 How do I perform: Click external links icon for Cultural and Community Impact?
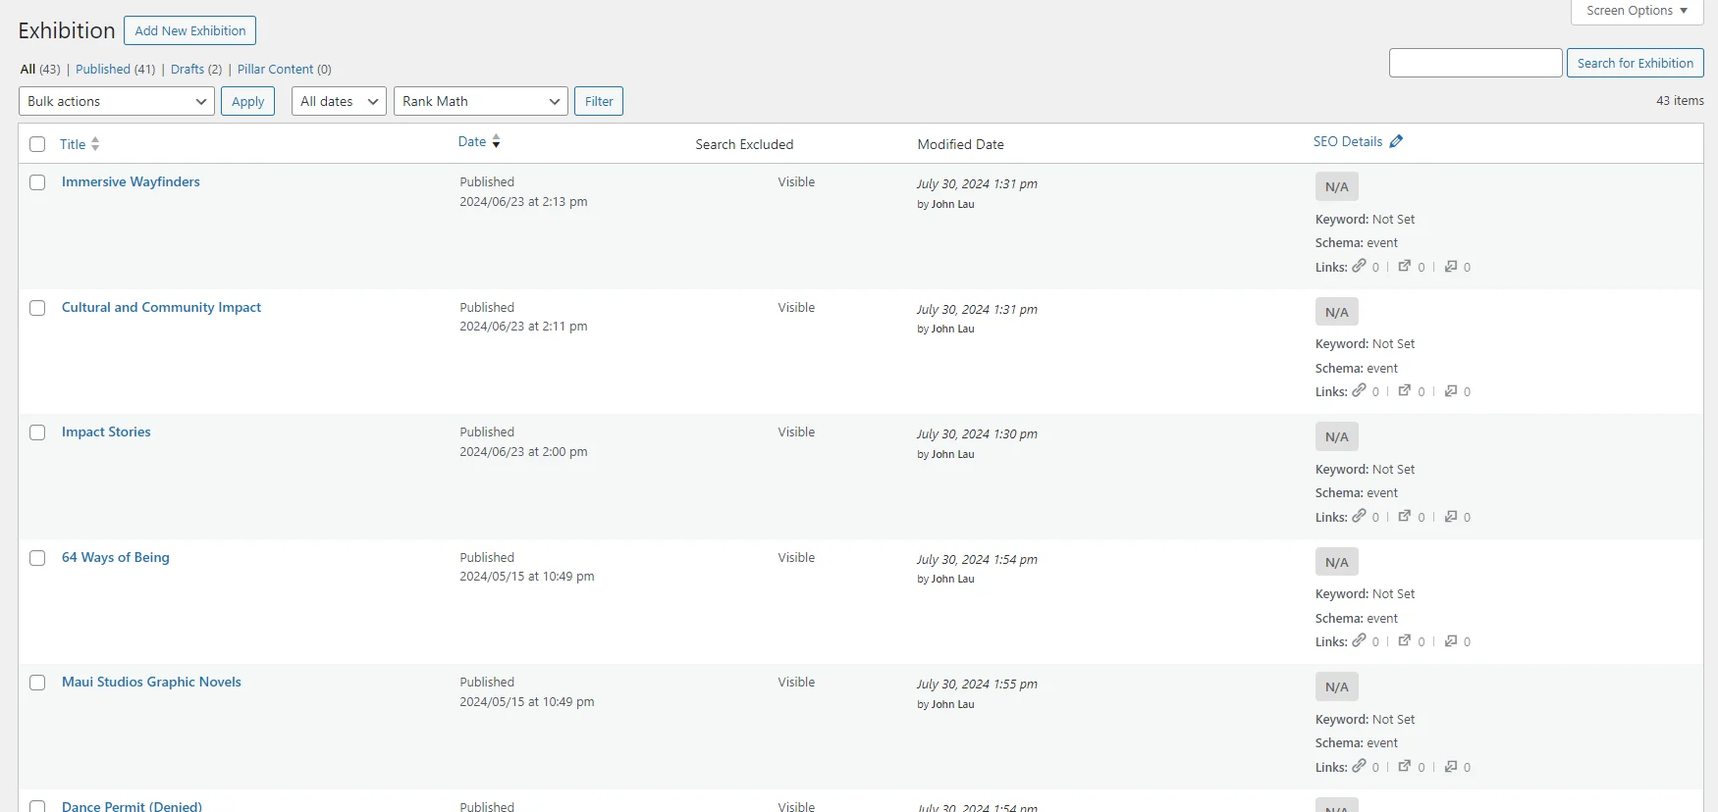coord(1405,390)
